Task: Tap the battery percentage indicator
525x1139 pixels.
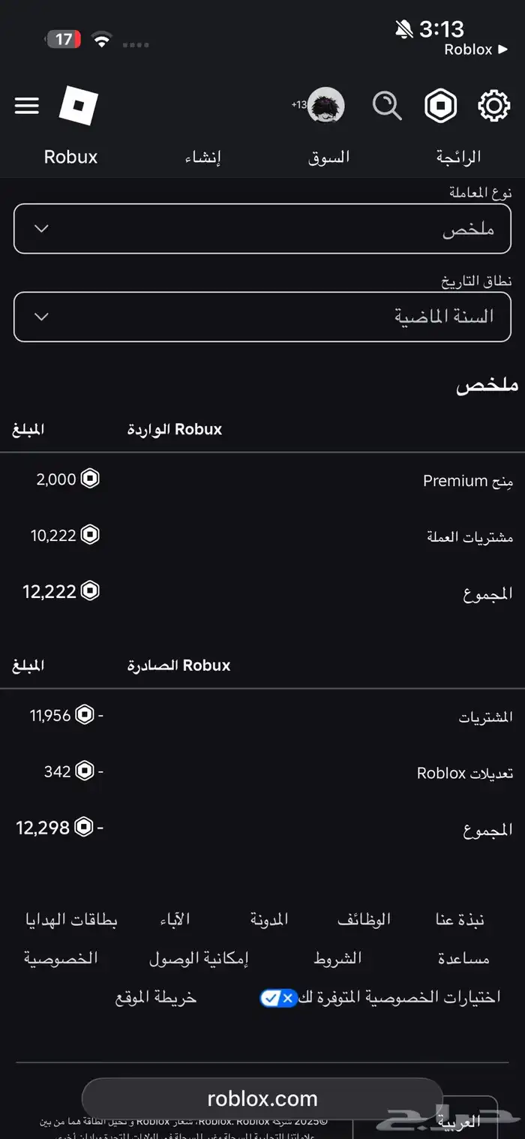Action: (x=63, y=39)
